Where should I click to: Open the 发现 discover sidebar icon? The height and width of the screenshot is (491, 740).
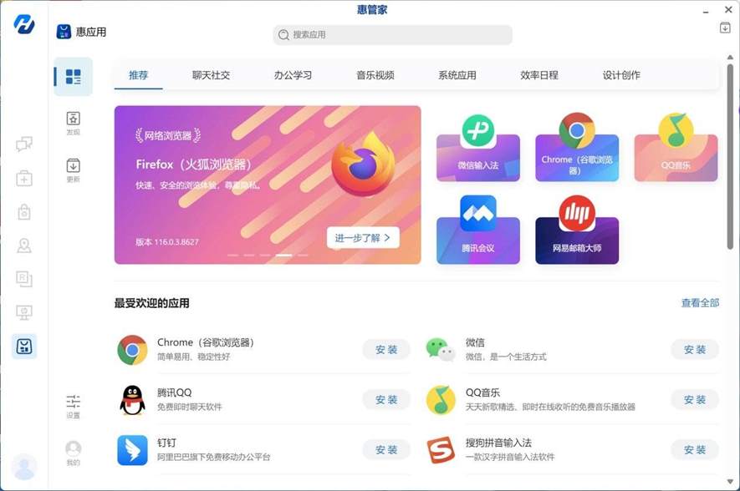[73, 123]
